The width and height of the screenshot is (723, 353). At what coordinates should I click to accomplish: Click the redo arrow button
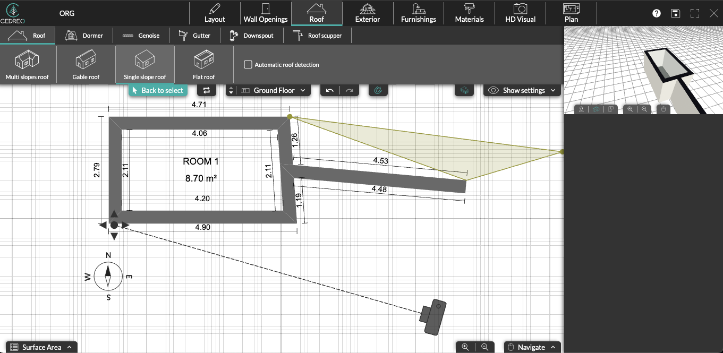pos(349,90)
